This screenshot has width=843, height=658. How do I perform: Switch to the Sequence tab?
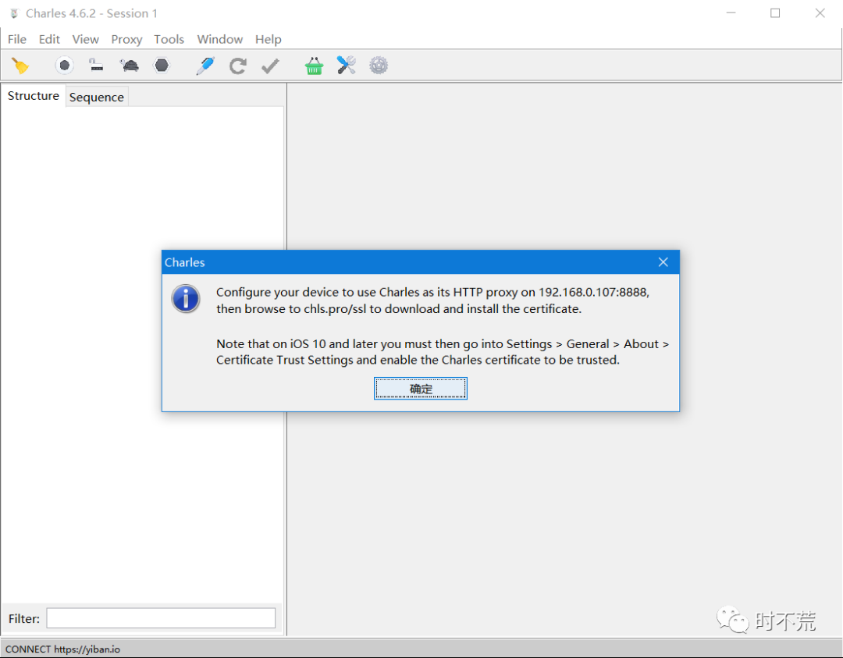pos(97,97)
